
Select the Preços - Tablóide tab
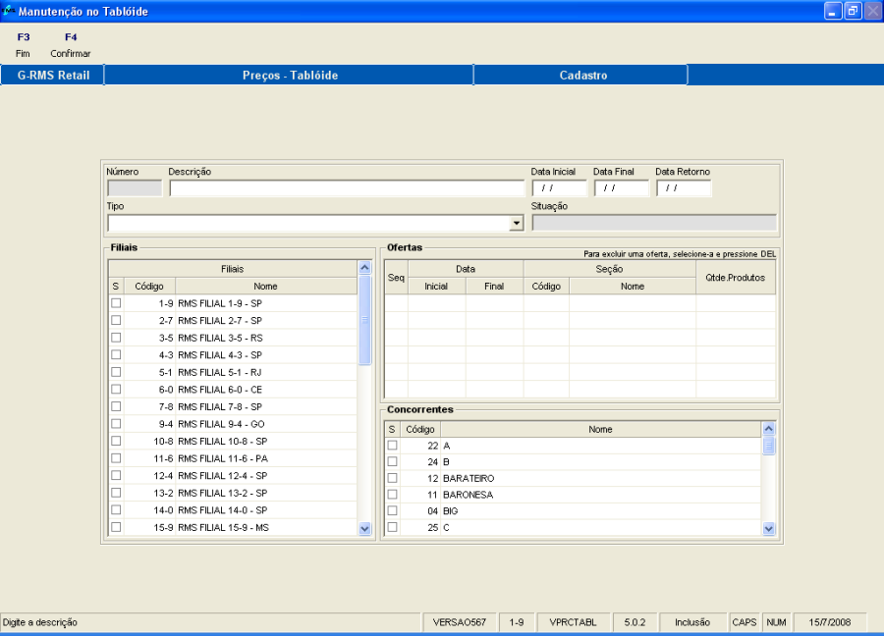tap(290, 75)
